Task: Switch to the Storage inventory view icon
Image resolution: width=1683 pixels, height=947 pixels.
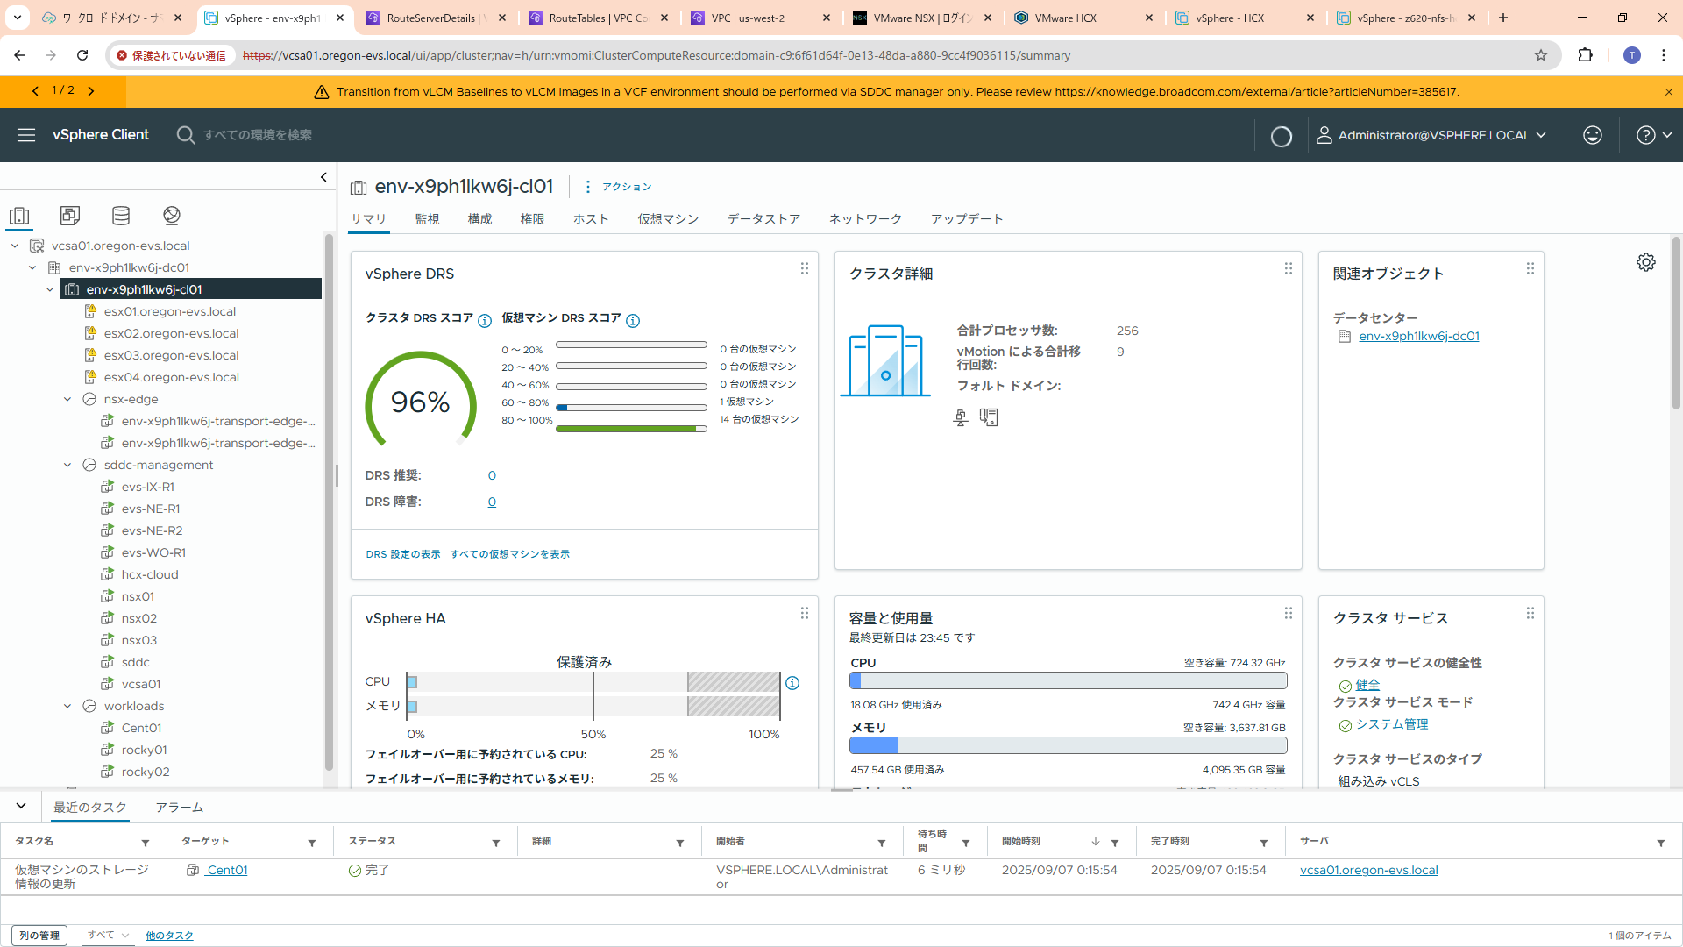Action: click(121, 215)
